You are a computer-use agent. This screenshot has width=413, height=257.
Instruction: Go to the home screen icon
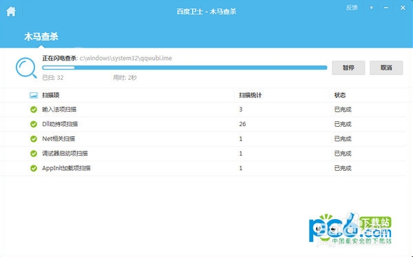[x=11, y=11]
